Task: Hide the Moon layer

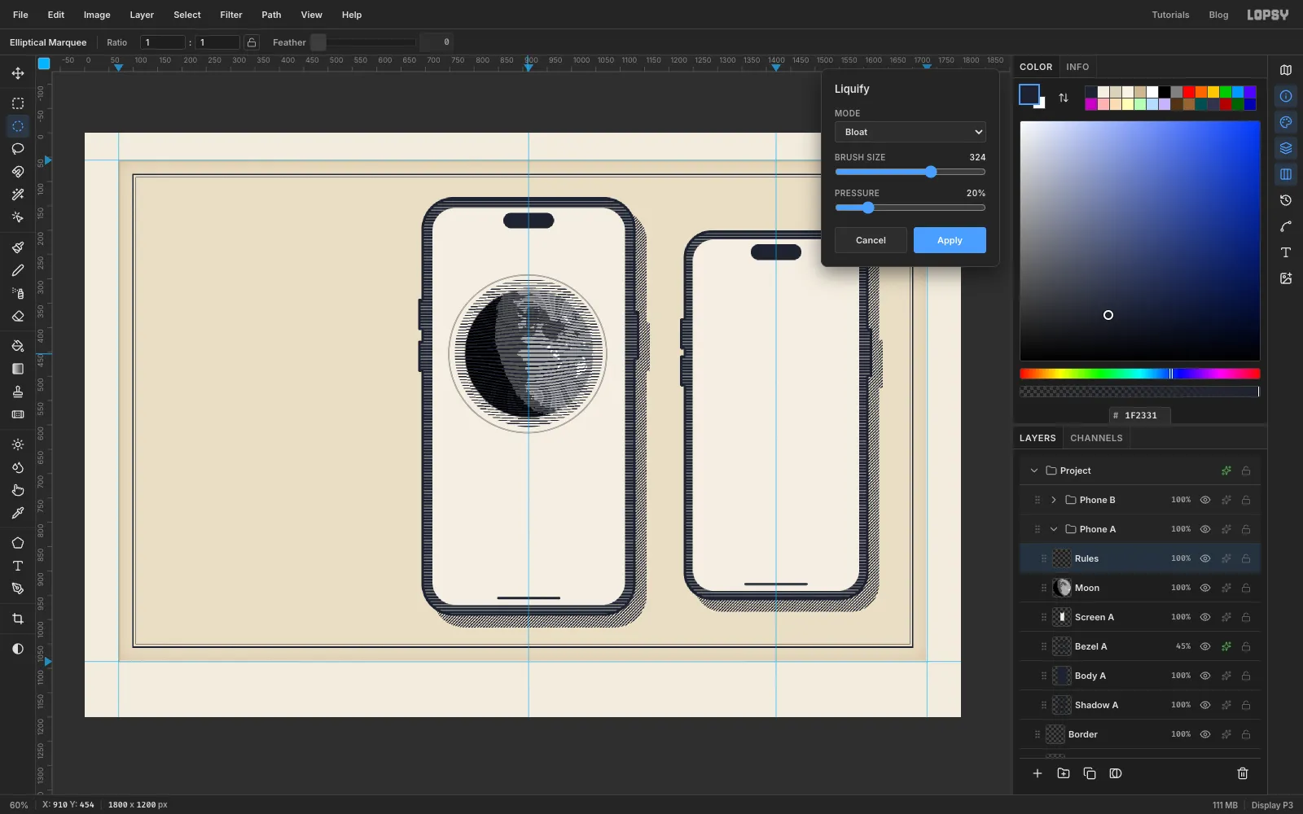Action: click(x=1205, y=588)
